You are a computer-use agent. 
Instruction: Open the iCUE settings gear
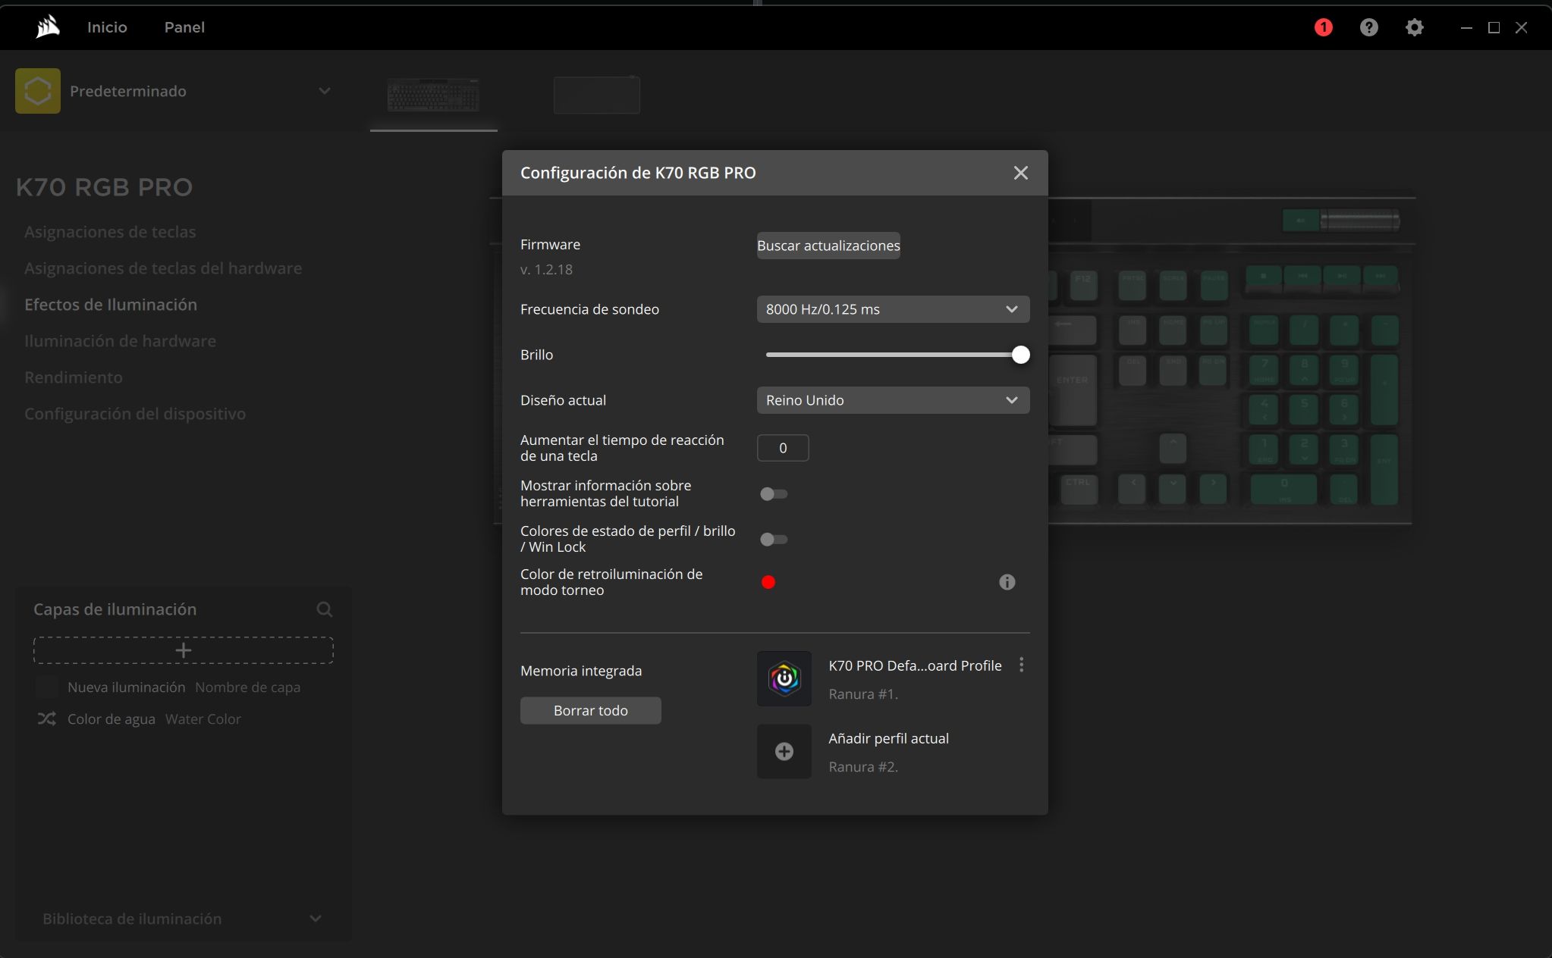[x=1414, y=27]
